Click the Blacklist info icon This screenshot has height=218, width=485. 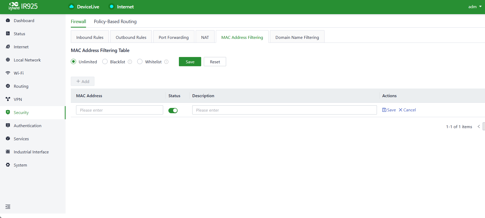coord(130,62)
